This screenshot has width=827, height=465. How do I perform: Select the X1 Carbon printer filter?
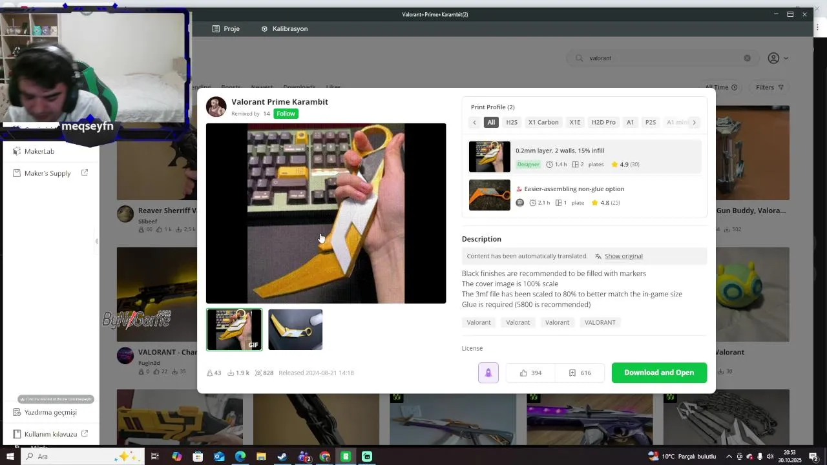543,122
